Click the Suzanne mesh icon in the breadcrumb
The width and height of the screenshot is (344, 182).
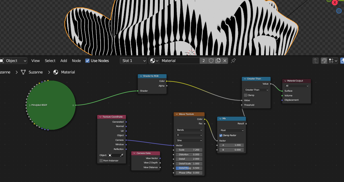click(x=23, y=72)
